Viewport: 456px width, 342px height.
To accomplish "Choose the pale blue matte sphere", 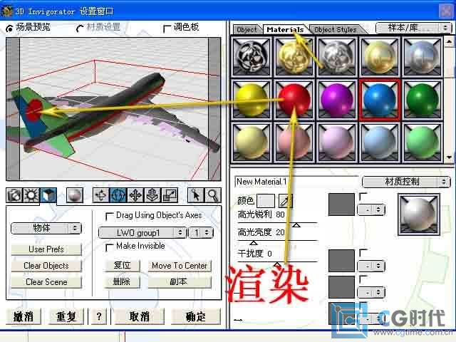I will (380, 142).
